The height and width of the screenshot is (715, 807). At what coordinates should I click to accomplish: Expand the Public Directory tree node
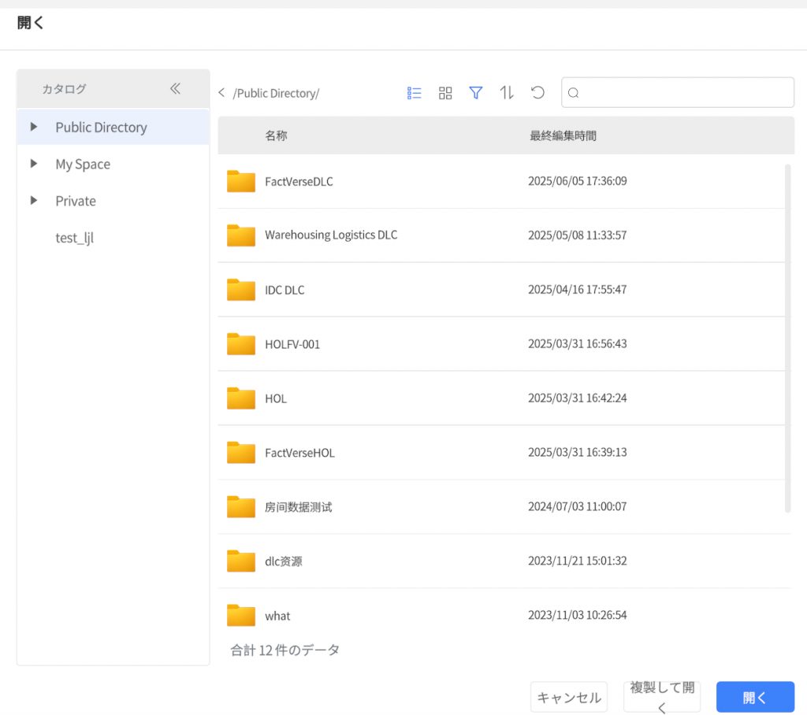[x=33, y=127]
